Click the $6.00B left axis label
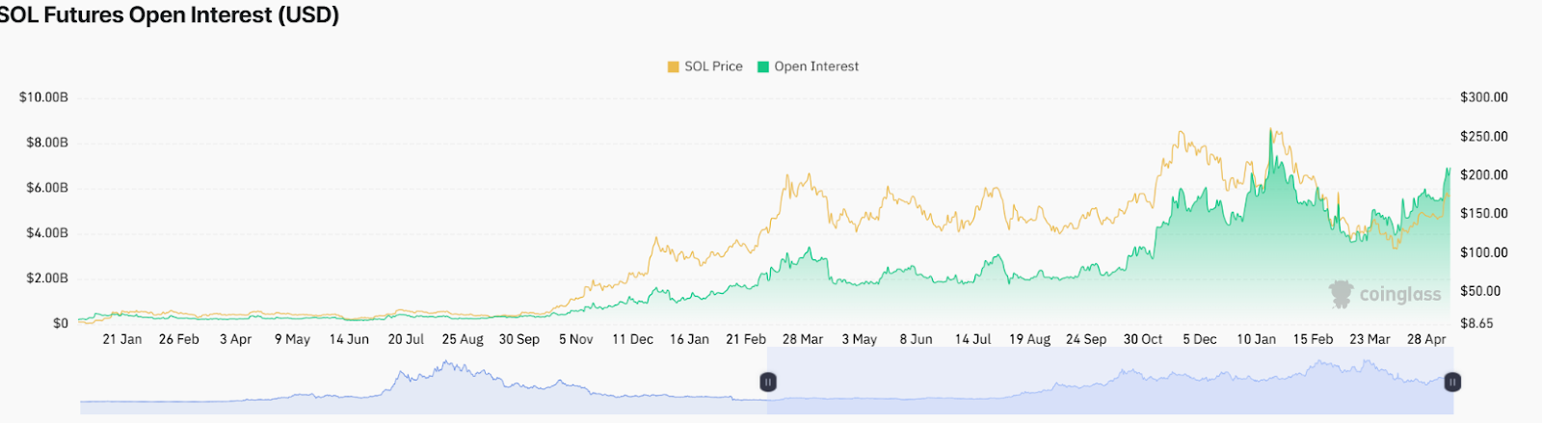The width and height of the screenshot is (1542, 423). tap(47, 188)
